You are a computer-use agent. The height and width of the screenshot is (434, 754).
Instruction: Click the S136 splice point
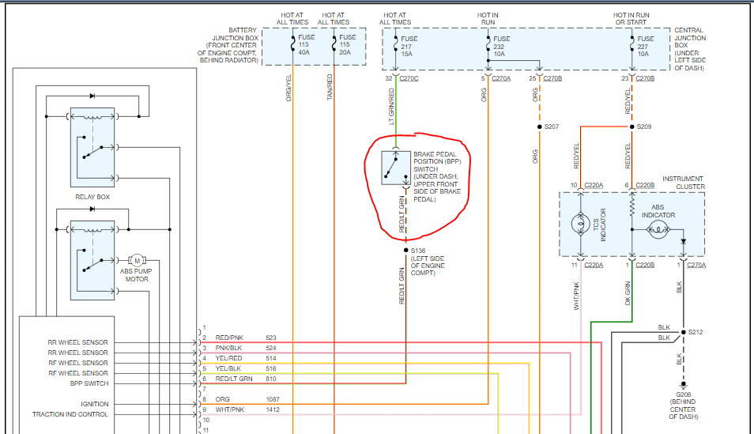click(x=405, y=250)
